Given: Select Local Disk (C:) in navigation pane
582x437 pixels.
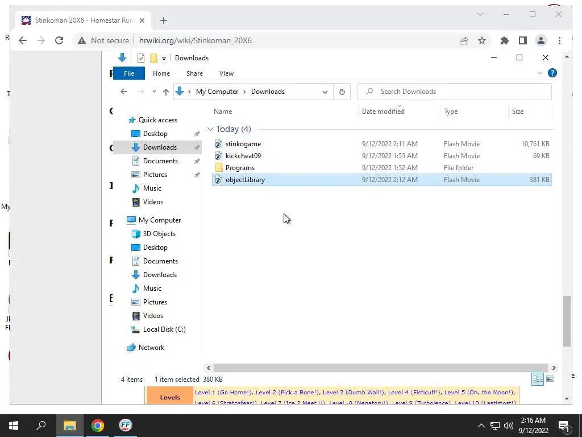Looking at the screenshot, I should (164, 329).
